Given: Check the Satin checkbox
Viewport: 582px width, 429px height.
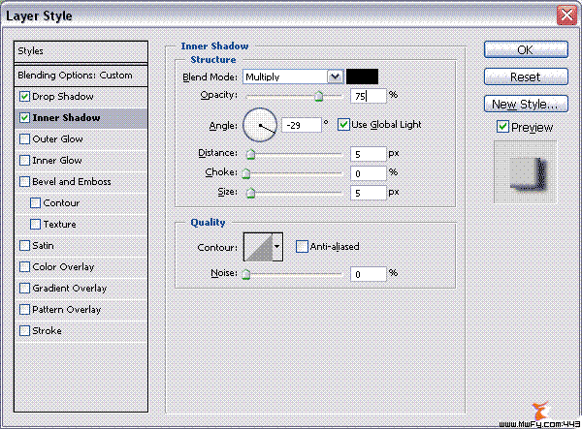Looking at the screenshot, I should pyautogui.click(x=24, y=246).
